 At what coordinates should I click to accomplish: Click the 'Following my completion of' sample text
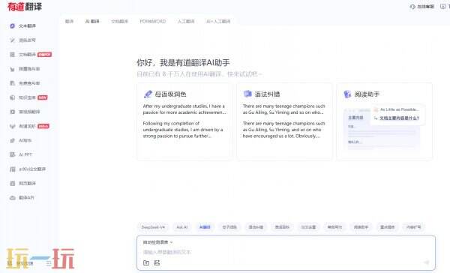click(x=183, y=130)
